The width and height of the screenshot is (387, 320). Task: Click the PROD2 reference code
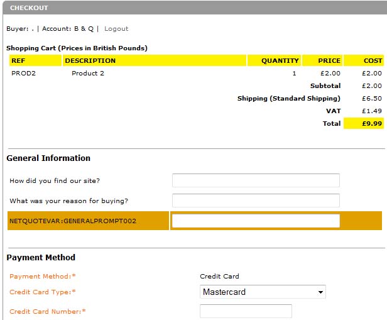[x=23, y=74]
